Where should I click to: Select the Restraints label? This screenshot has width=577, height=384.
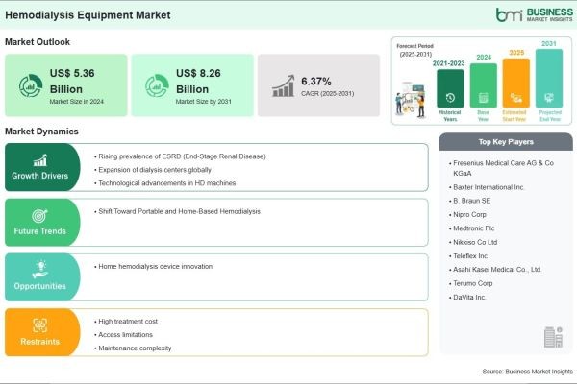[39, 342]
